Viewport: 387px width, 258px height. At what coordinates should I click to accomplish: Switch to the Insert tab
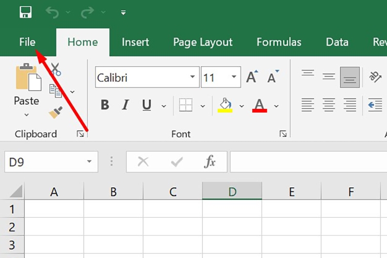[x=135, y=42]
